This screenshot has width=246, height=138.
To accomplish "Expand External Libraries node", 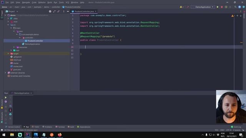I will point(5,73).
